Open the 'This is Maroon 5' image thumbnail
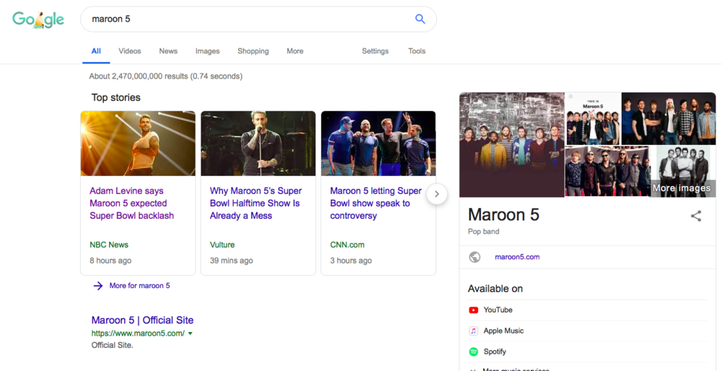This screenshot has width=722, height=371. click(x=593, y=118)
